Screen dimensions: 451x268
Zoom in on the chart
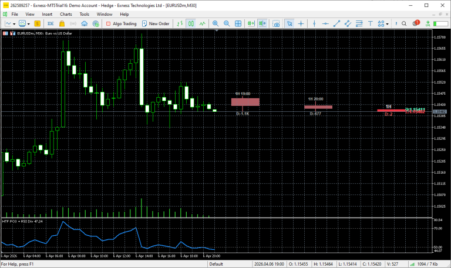pos(216,23)
